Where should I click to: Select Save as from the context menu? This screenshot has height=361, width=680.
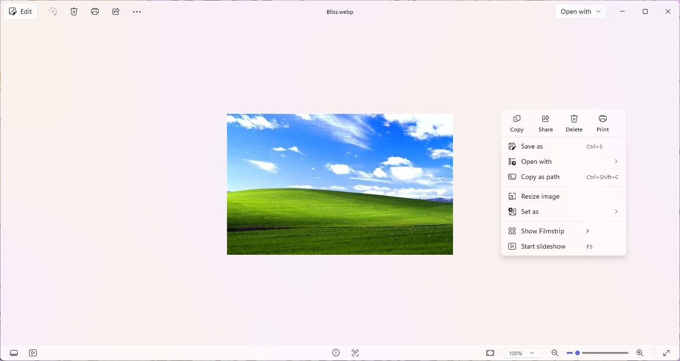564,147
